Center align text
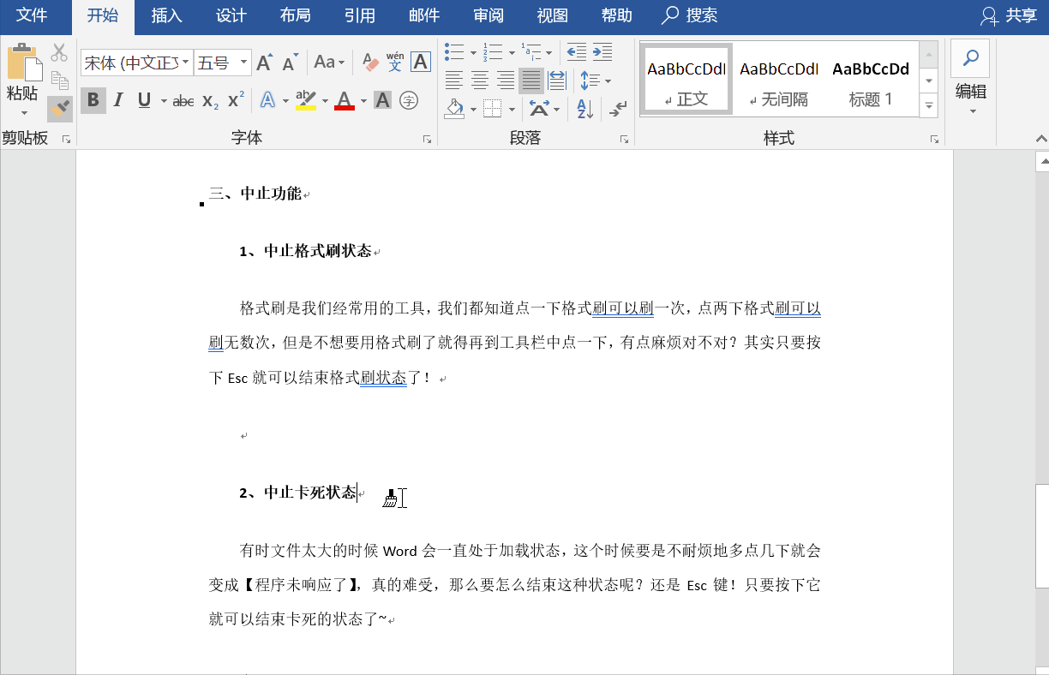This screenshot has height=675, width=1049. coord(480,81)
